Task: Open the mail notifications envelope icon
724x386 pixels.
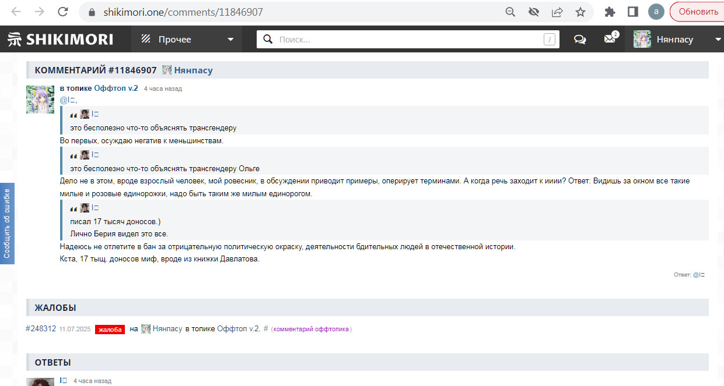Action: click(610, 39)
